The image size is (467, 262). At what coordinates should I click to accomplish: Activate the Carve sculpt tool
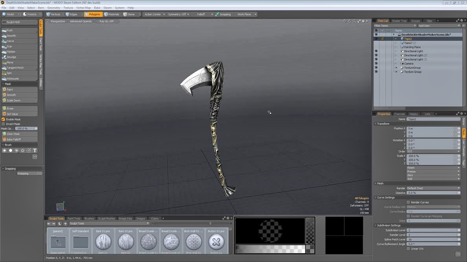11,41
